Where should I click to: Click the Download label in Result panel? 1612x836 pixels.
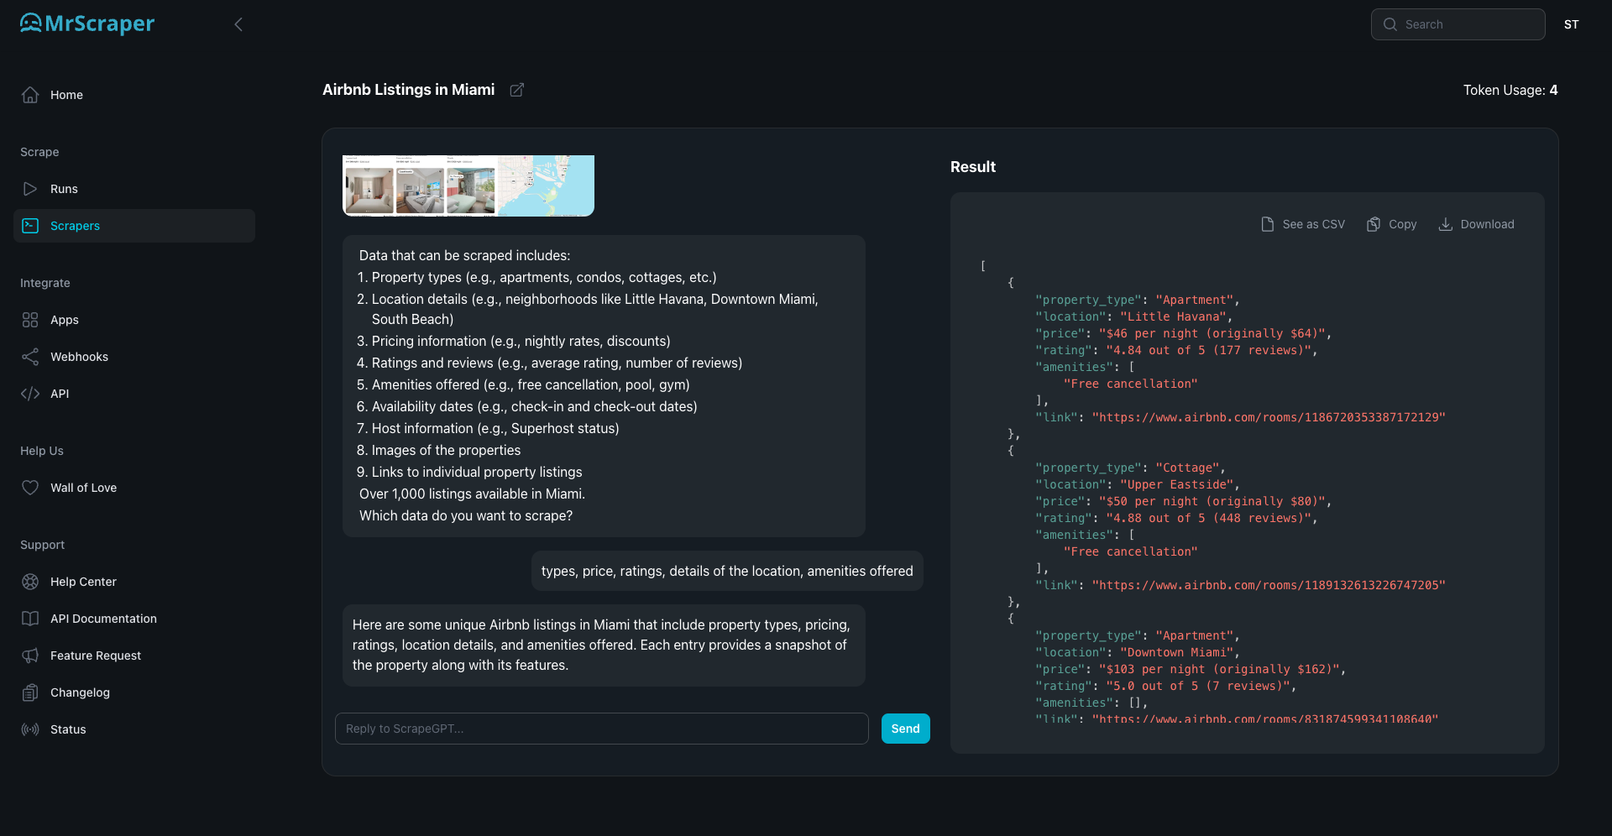(x=1487, y=224)
